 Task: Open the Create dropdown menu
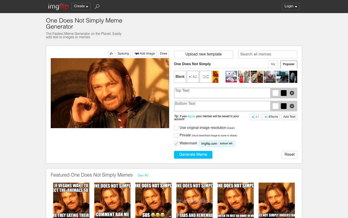click(81, 6)
